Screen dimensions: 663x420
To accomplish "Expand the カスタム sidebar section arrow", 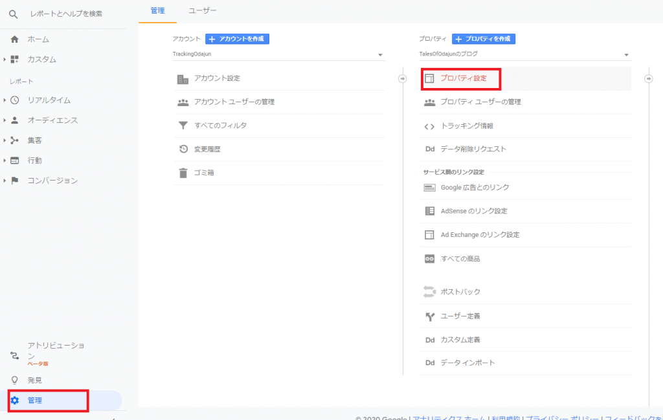I will pos(5,59).
